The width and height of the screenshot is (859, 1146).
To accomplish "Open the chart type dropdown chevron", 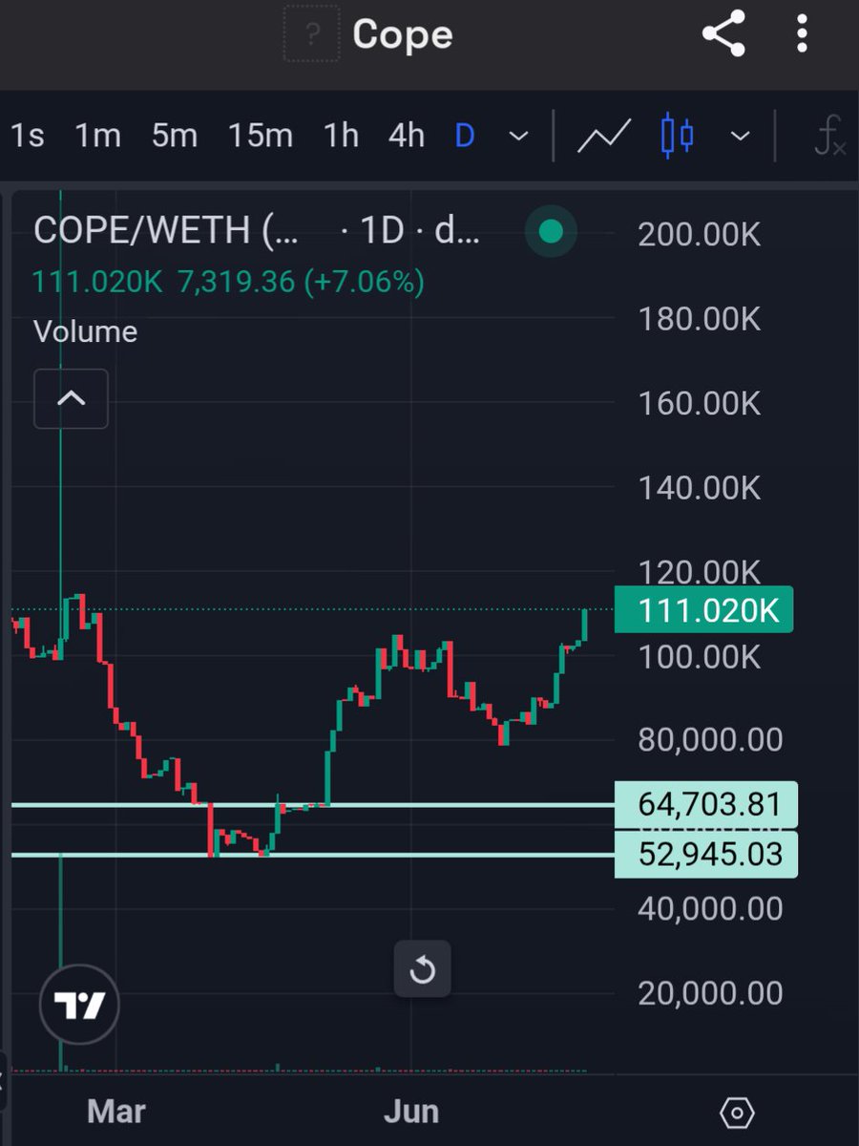I will [740, 136].
